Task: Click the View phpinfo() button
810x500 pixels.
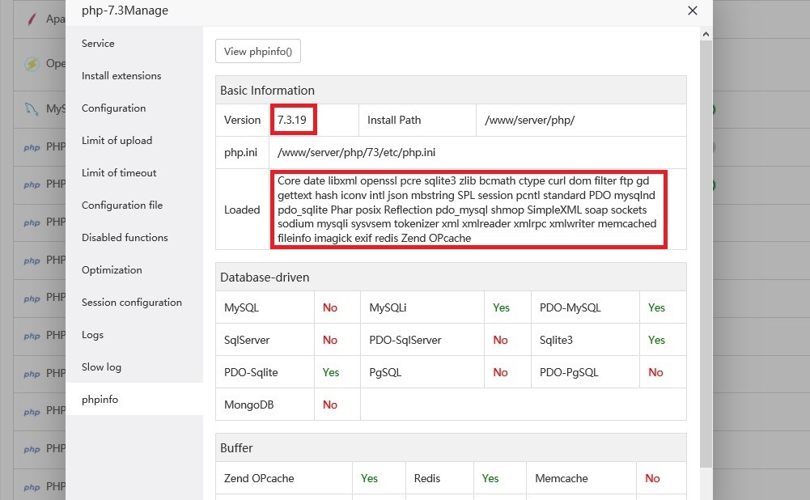Action: coord(258,51)
